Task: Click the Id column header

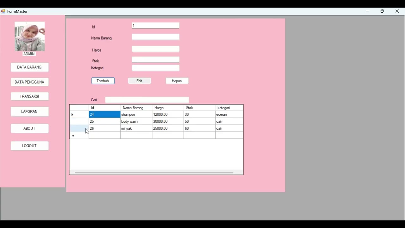Action: click(105, 108)
